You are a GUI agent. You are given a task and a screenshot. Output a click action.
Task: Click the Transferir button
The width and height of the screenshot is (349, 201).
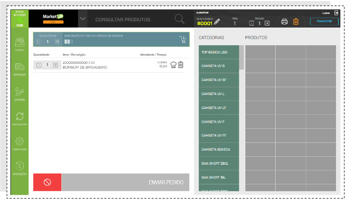[324, 22]
